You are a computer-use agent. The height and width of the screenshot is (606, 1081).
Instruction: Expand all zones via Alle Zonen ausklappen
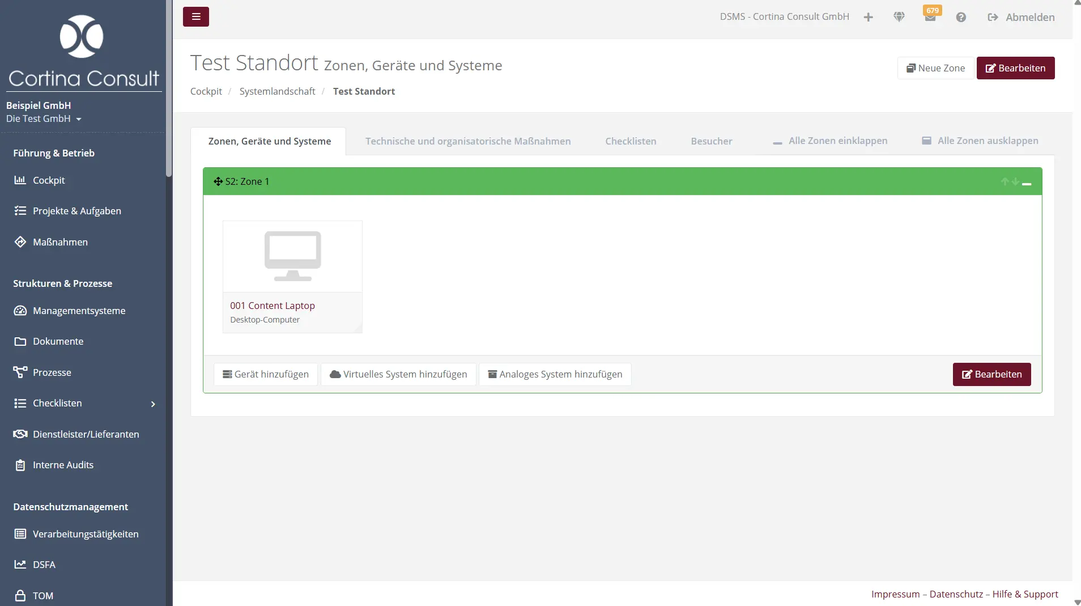tap(980, 141)
